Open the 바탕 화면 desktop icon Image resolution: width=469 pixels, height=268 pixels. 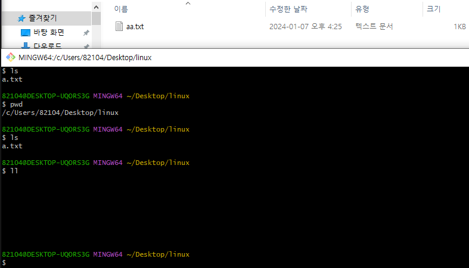pyautogui.click(x=26, y=33)
